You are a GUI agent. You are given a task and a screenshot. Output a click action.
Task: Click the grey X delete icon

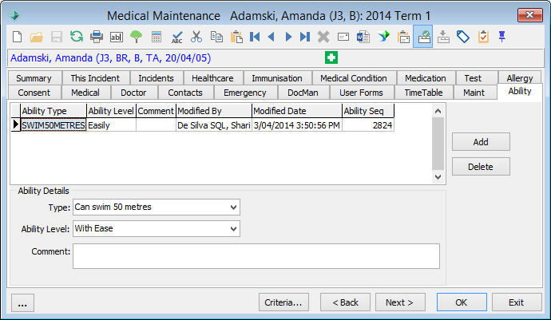323,37
